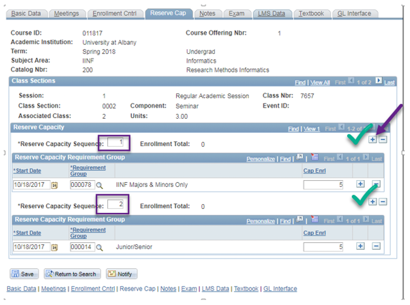Add a row to the IINF Majors grid
410x305 pixels.
coord(360,184)
